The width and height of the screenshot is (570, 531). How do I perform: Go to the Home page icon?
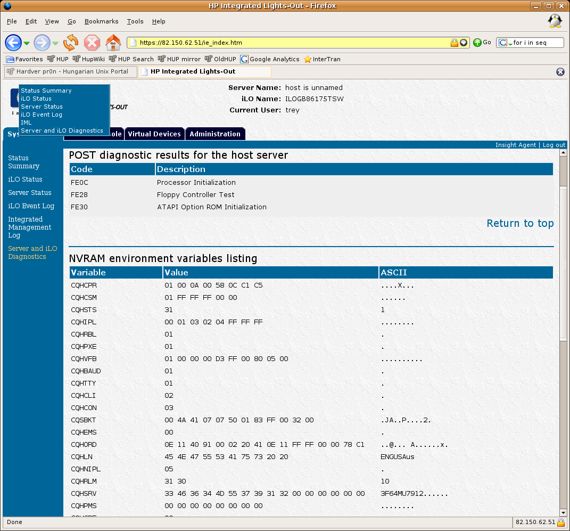tap(113, 43)
